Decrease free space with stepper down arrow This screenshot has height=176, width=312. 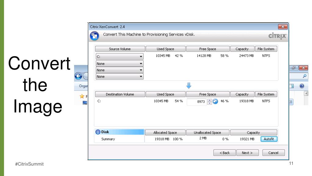pyautogui.click(x=210, y=103)
